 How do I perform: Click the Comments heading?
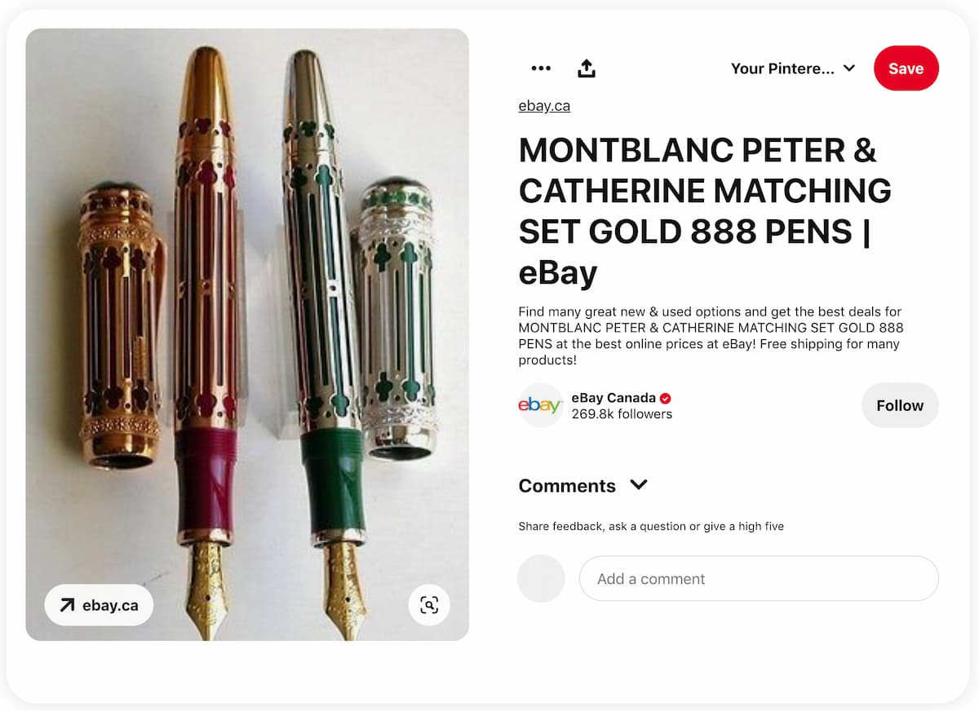[567, 486]
